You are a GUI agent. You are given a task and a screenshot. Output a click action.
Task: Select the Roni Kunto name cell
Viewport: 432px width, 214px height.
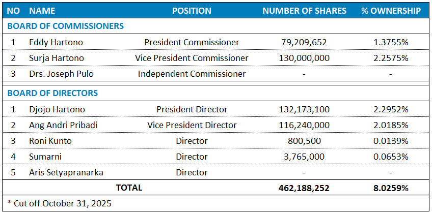pyautogui.click(x=50, y=141)
